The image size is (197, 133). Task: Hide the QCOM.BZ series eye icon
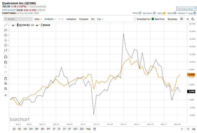click(13, 25)
